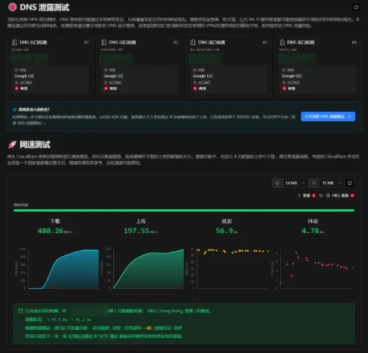Click the latency value 56.9

[x=224, y=231]
